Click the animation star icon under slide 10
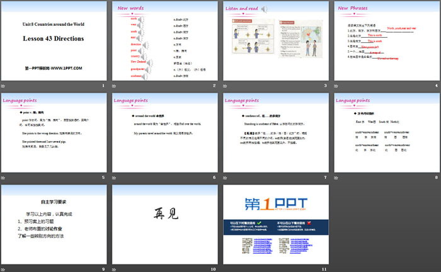 click(x=114, y=269)
